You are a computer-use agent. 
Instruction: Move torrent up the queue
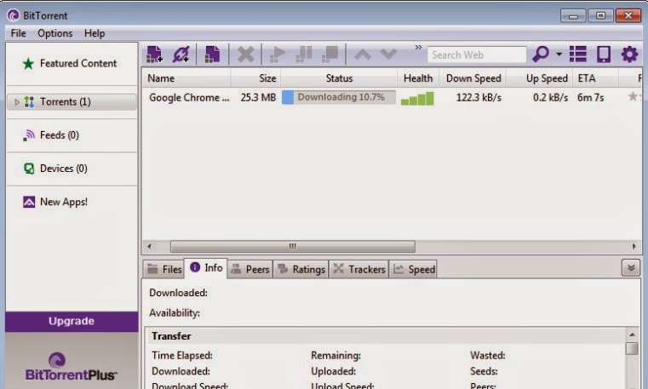[363, 54]
